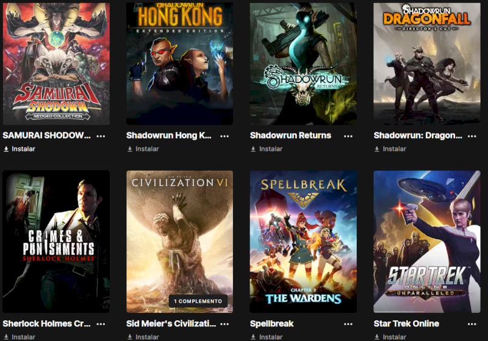Screen dimensions: 488x341
Task: Open three-dot menu for Shadowrun Hong Kong
Action: (224, 136)
